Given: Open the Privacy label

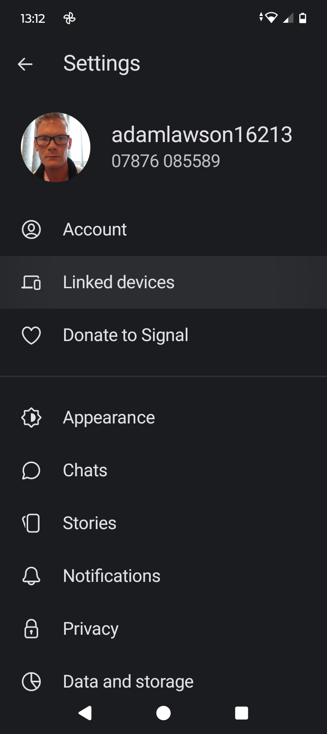Looking at the screenshot, I should click(91, 629).
